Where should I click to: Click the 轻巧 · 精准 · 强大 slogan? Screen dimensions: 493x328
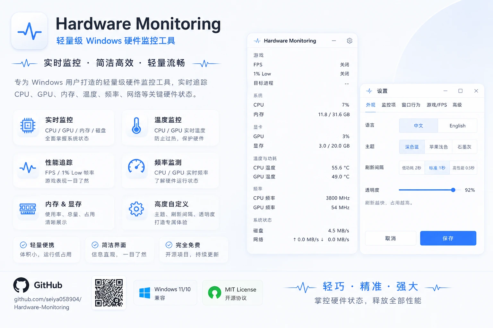pyautogui.click(x=370, y=286)
